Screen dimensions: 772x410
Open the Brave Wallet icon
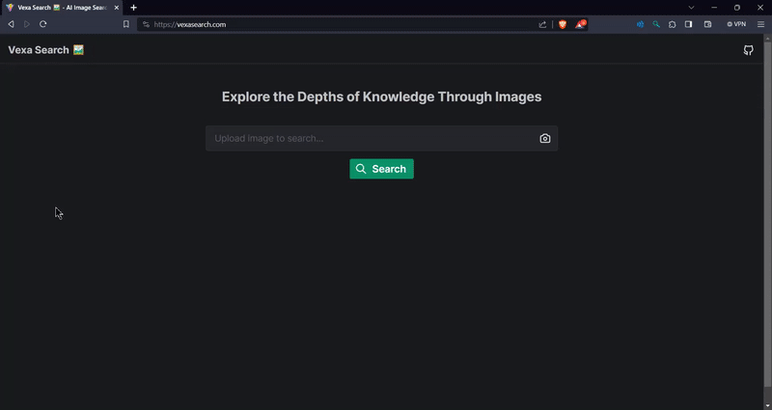(x=708, y=24)
